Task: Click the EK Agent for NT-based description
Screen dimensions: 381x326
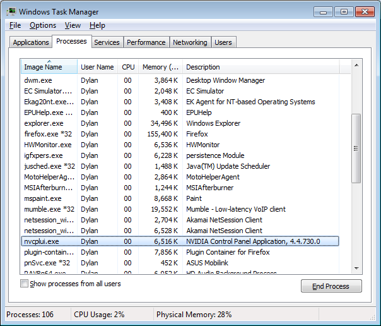Action: point(250,102)
